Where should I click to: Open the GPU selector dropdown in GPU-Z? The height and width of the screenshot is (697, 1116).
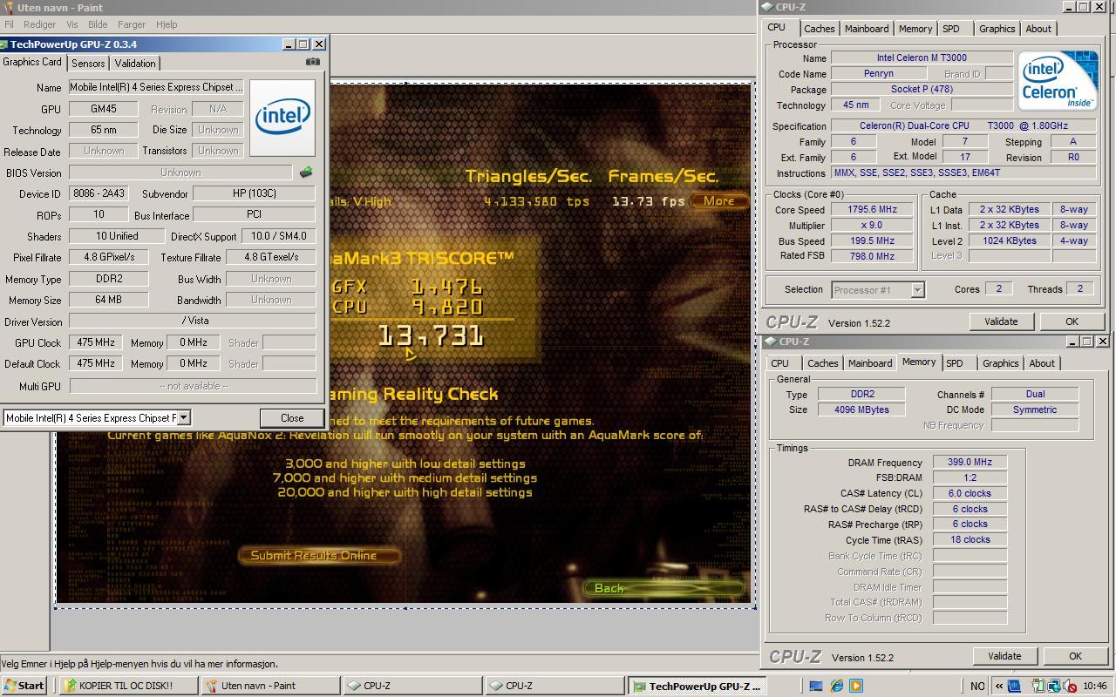pos(183,417)
